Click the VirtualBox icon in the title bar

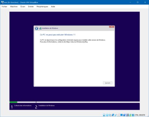pyautogui.click(x=2, y=2)
